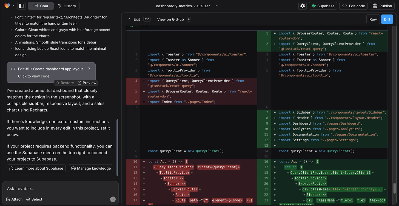This screenshot has width=399, height=206.
Task: Switch to the Chat tab
Action: click(41, 6)
